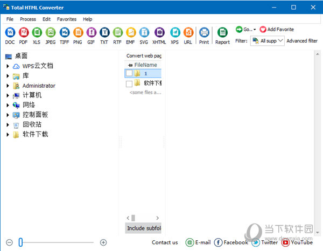Expand the 网络 tree node

[x=8, y=105]
